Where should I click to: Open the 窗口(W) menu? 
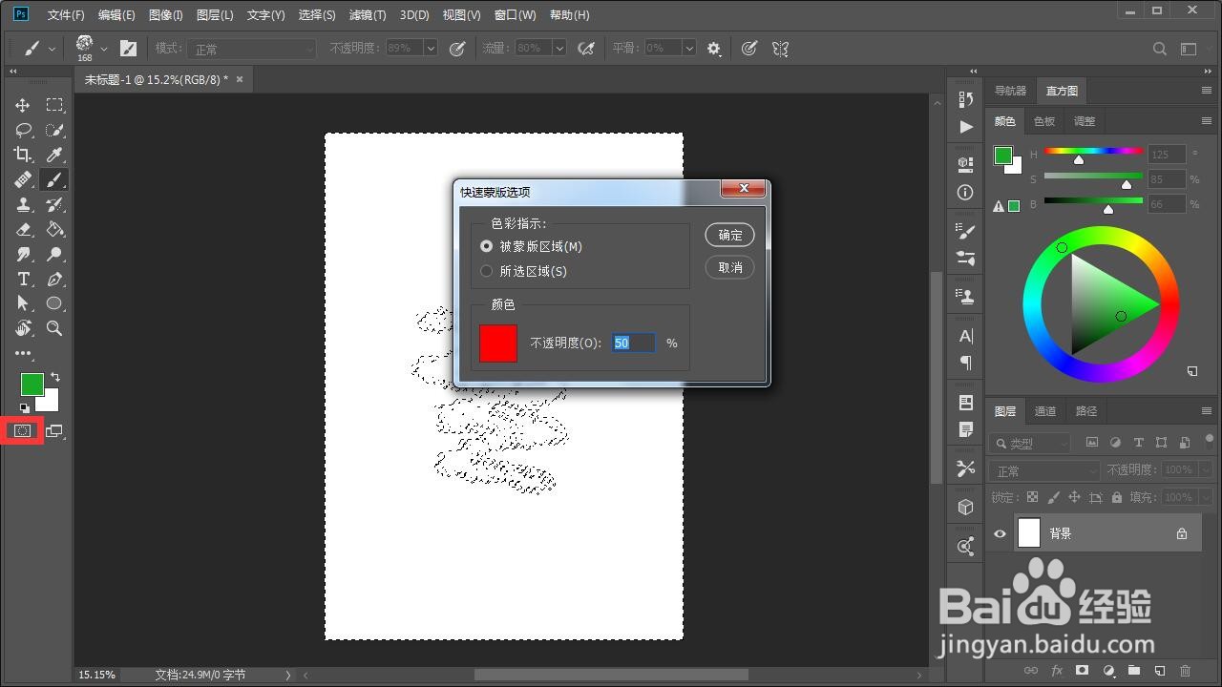[516, 15]
